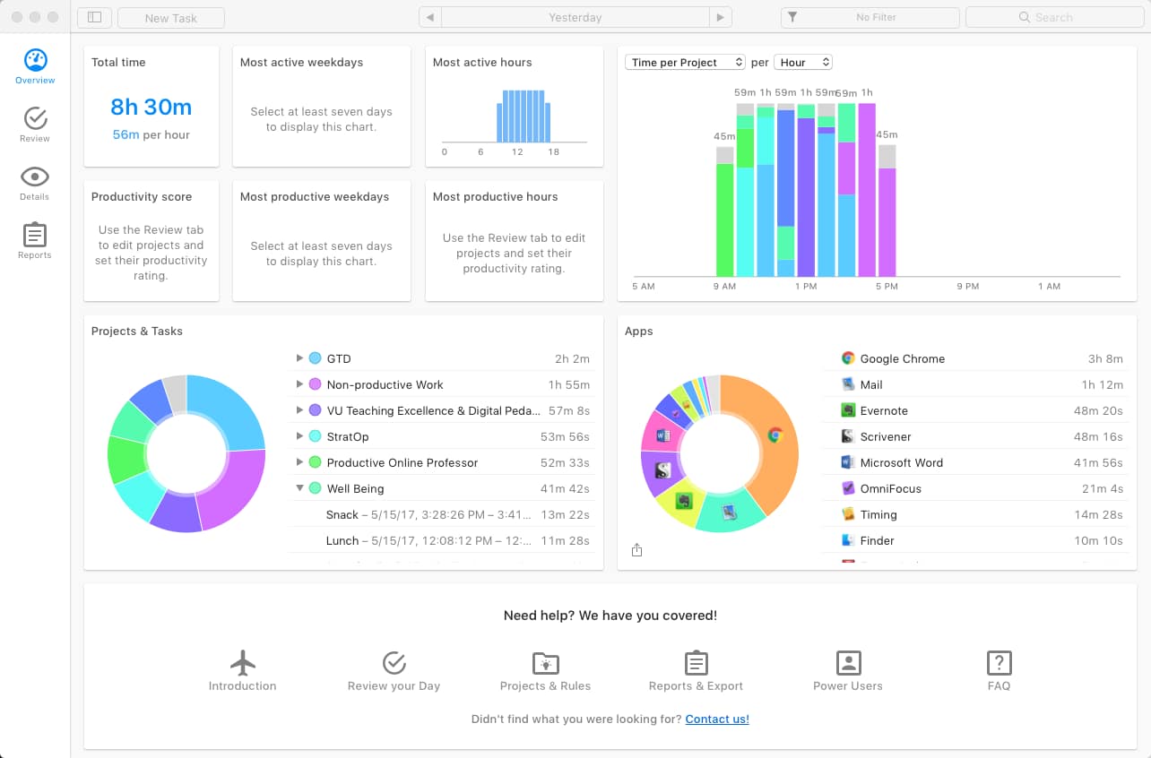
Task: Click the Introduction airplane icon
Action: (x=242, y=663)
